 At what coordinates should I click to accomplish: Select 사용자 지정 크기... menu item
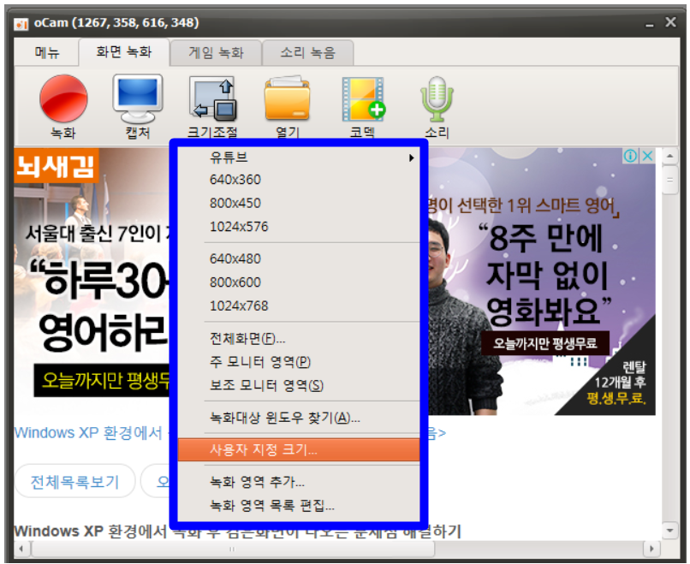[299, 449]
